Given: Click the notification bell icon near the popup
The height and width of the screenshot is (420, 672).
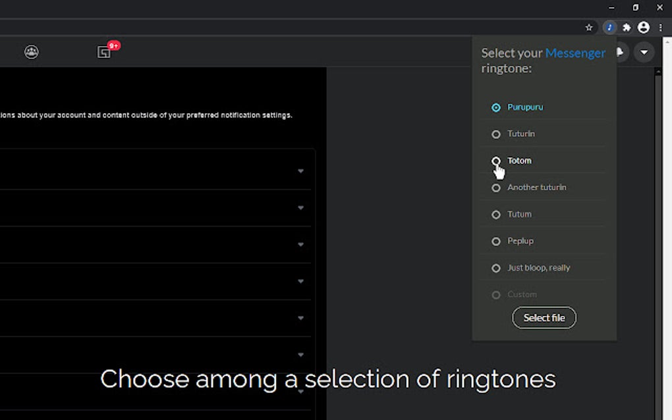Looking at the screenshot, I should click(x=620, y=51).
